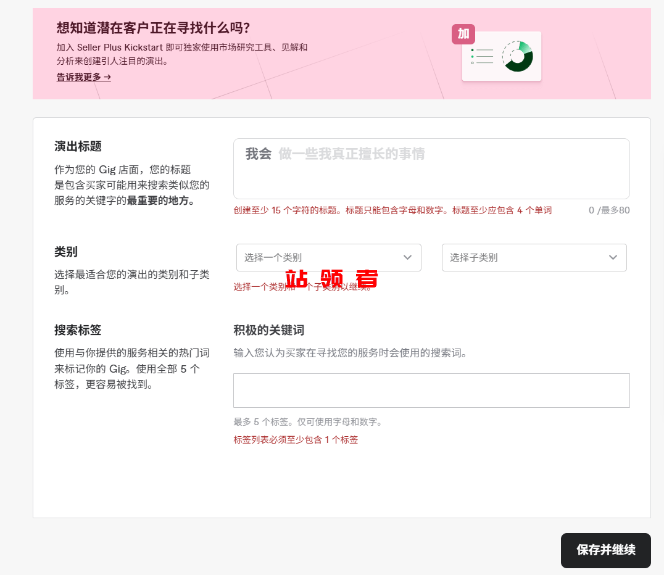
Task: Click the red "站 领 春" overlay text
Action: coord(331,279)
